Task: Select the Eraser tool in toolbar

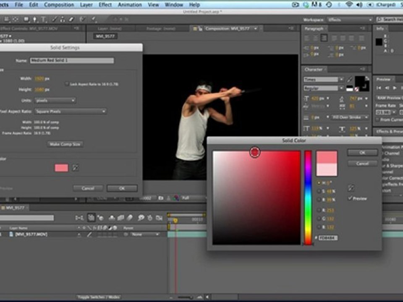Action: pos(71,19)
